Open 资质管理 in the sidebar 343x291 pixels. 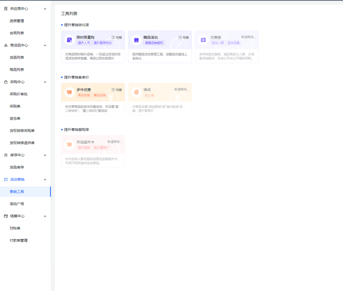coord(17,21)
